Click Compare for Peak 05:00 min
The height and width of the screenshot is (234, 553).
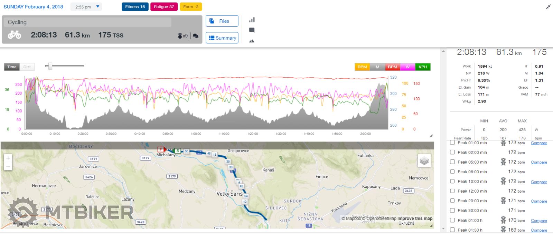pos(539,162)
